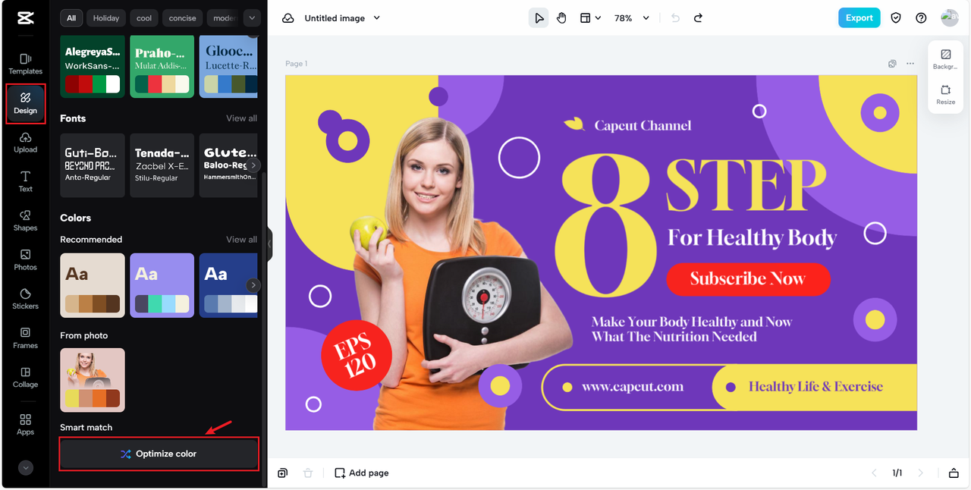This screenshot has width=971, height=490.
Task: Click View all next to Recommended colors
Action: click(241, 240)
